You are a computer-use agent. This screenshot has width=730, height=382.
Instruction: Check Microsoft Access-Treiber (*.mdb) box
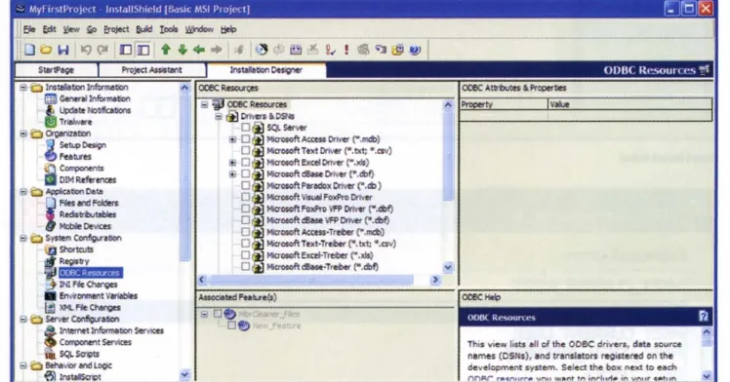pyautogui.click(x=245, y=232)
